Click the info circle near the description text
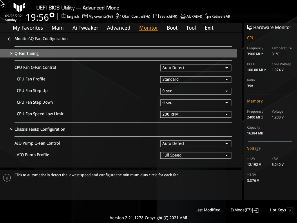The width and height of the screenshot is (297, 223). [7, 177]
